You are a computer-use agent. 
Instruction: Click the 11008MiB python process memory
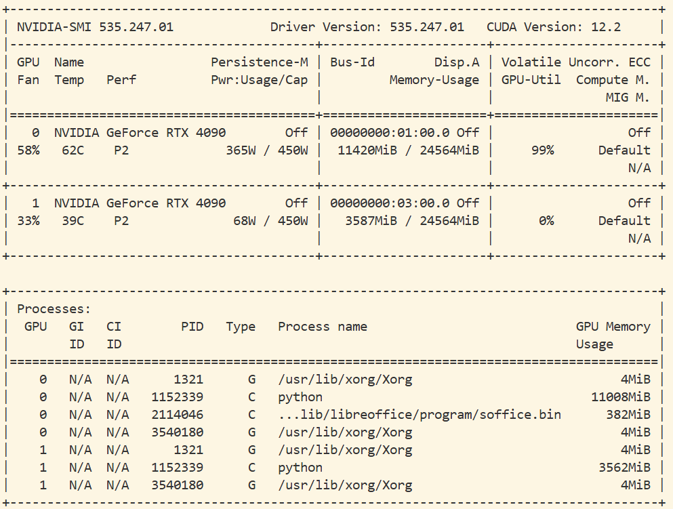tap(620, 397)
